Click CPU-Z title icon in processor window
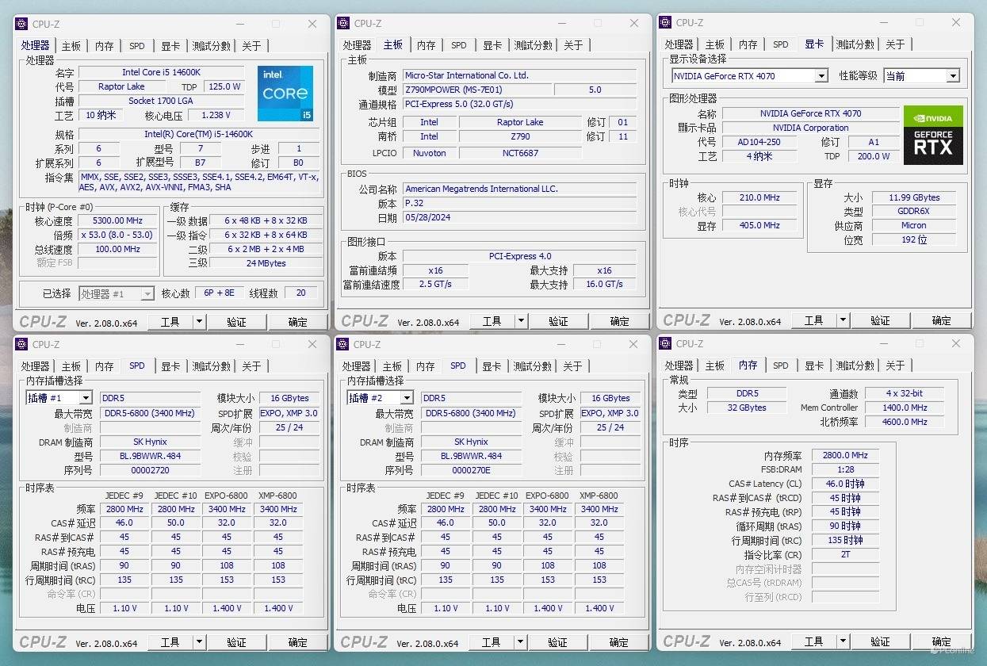This screenshot has height=666, width=987. click(x=21, y=24)
